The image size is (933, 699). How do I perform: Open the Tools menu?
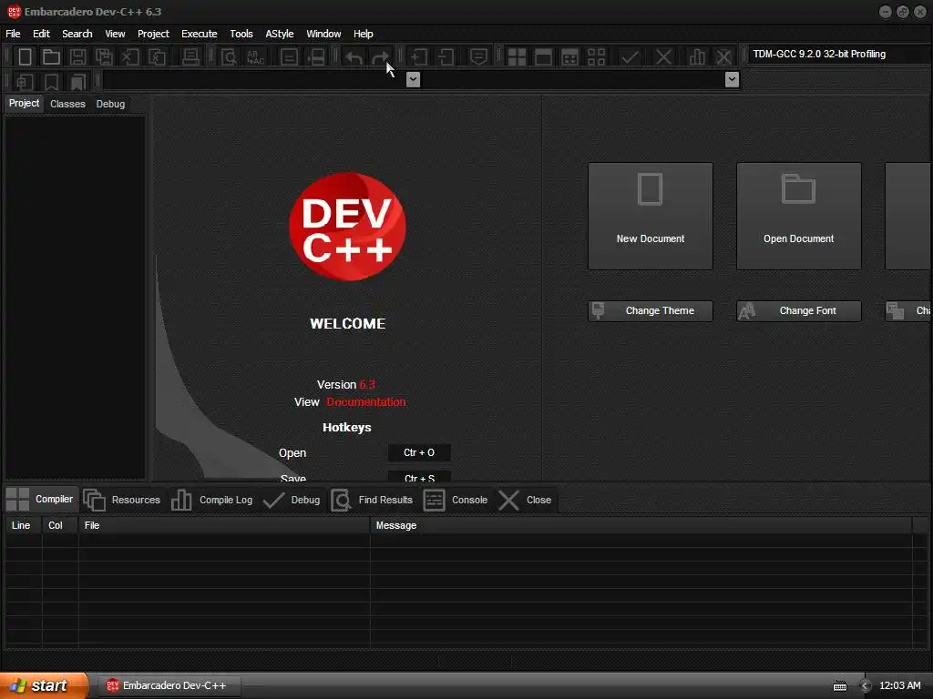[x=241, y=34]
